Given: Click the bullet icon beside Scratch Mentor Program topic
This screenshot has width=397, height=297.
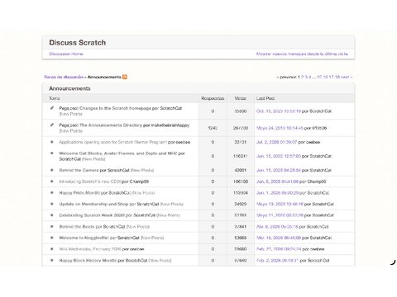Looking at the screenshot, I should click(51, 142).
